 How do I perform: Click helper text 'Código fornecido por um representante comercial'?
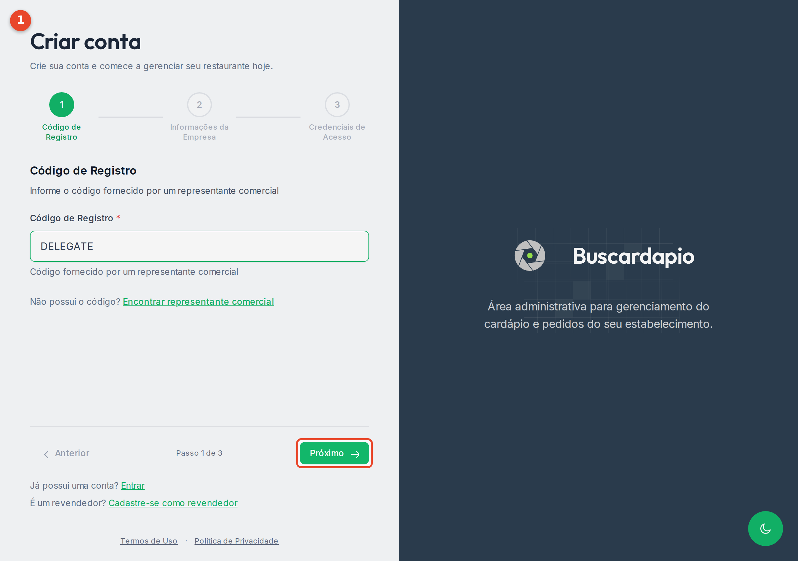click(134, 272)
